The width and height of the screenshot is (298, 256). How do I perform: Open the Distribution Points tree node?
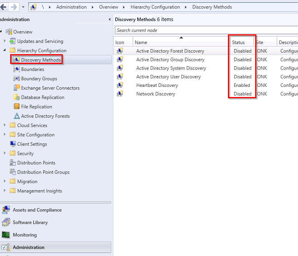pos(36,163)
